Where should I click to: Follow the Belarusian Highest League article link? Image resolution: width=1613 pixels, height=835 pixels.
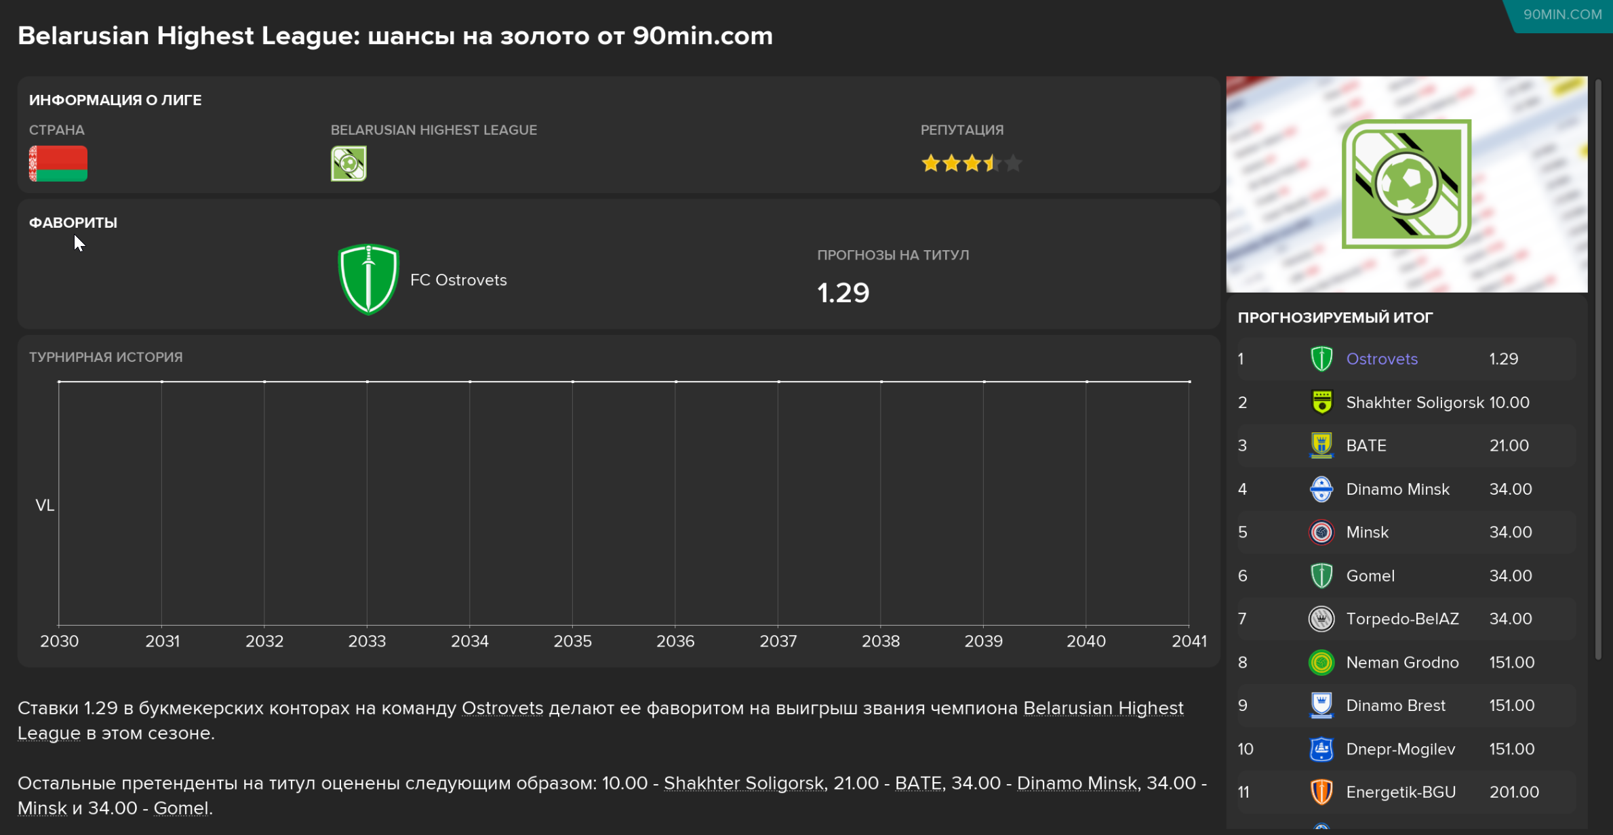[1103, 708]
